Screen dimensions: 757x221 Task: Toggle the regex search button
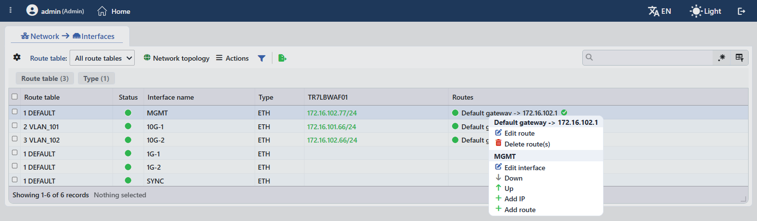(x=721, y=58)
